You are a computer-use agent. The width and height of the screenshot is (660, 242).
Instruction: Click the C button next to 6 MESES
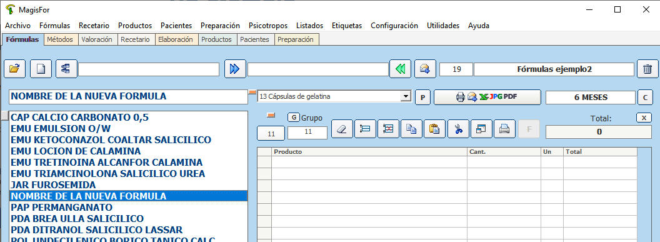pyautogui.click(x=645, y=98)
